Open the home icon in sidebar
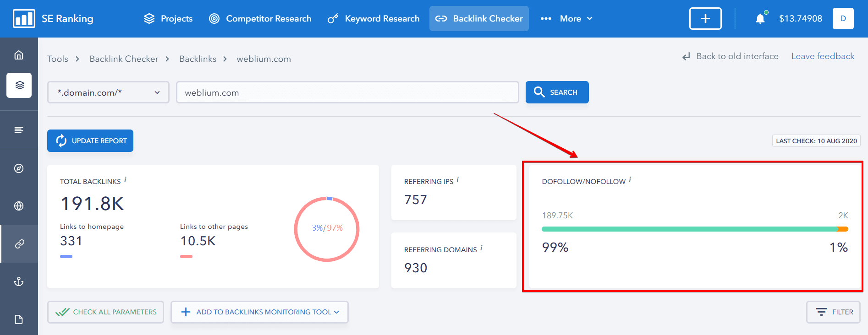The height and width of the screenshot is (335, 868). coord(19,55)
